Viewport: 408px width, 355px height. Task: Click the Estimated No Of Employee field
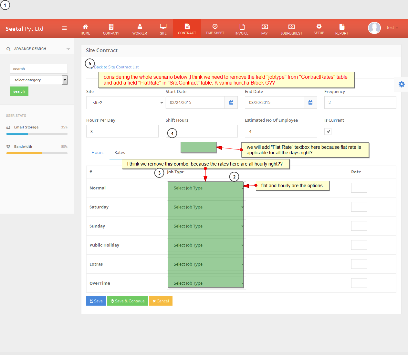[x=281, y=131]
